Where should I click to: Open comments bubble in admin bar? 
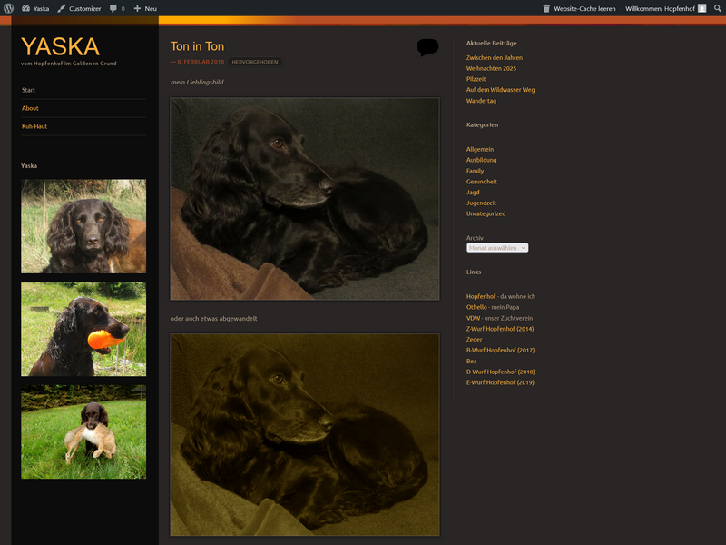coord(117,8)
